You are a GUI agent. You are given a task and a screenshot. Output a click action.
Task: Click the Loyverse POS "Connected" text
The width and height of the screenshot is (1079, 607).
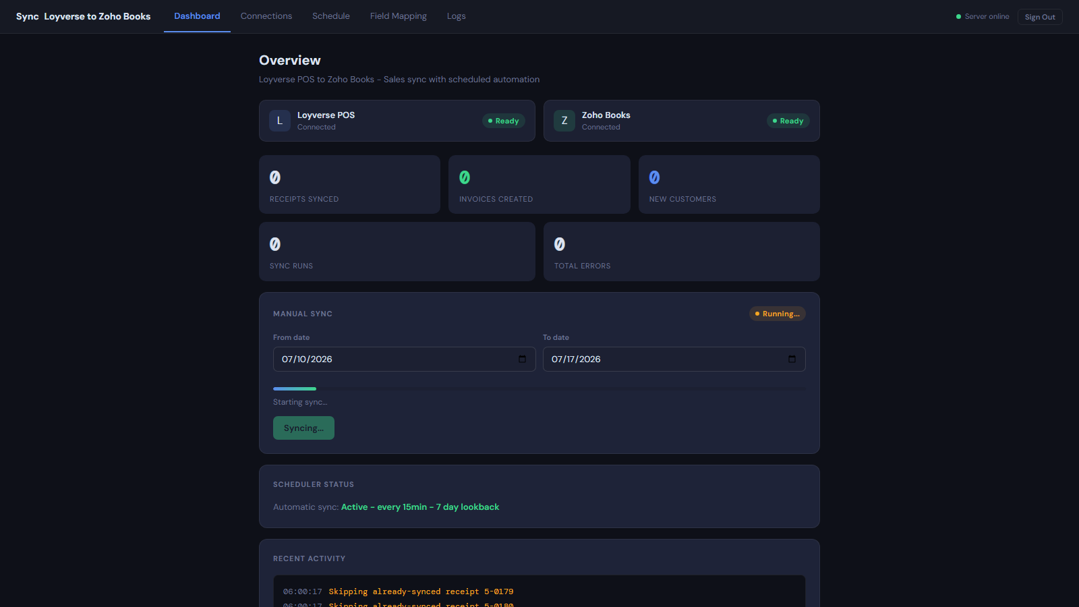[316, 127]
